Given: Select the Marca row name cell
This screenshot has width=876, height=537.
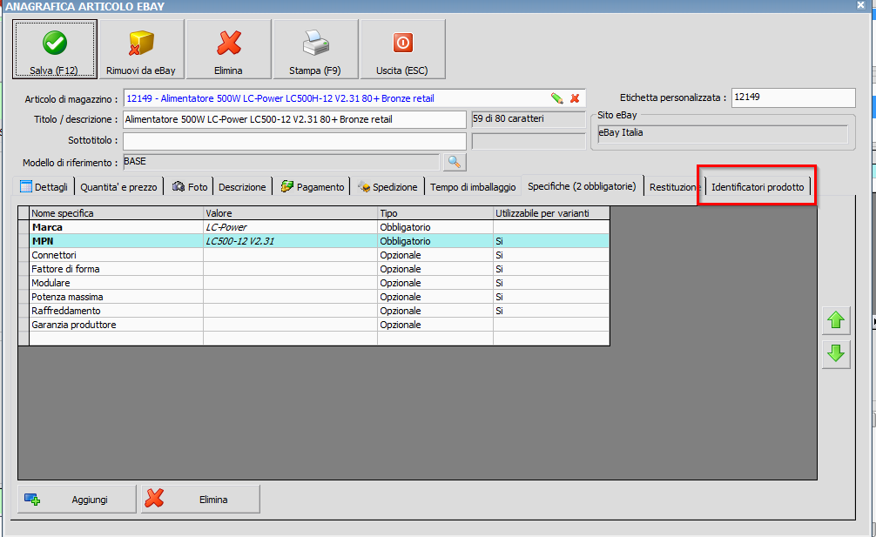Looking at the screenshot, I should [116, 227].
